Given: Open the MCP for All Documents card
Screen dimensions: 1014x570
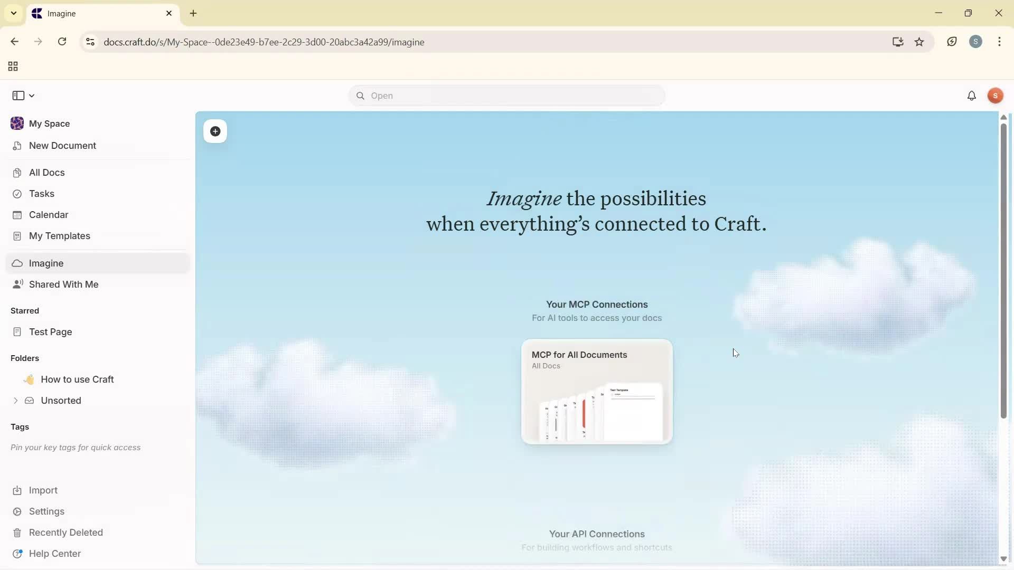Looking at the screenshot, I should click(x=596, y=392).
